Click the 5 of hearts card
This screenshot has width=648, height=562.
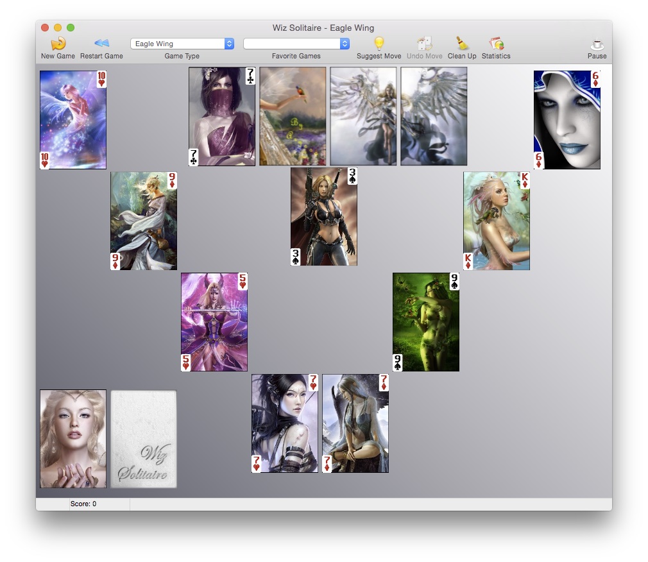point(214,322)
